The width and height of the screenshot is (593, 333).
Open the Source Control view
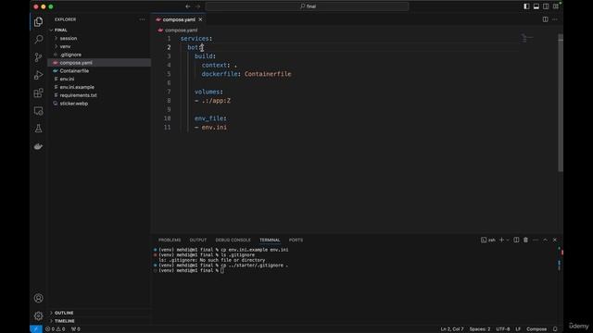coord(38,57)
